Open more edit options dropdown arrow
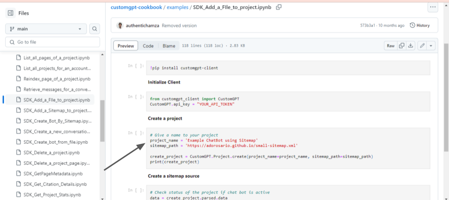This screenshot has height=200, width=449. (x=431, y=45)
